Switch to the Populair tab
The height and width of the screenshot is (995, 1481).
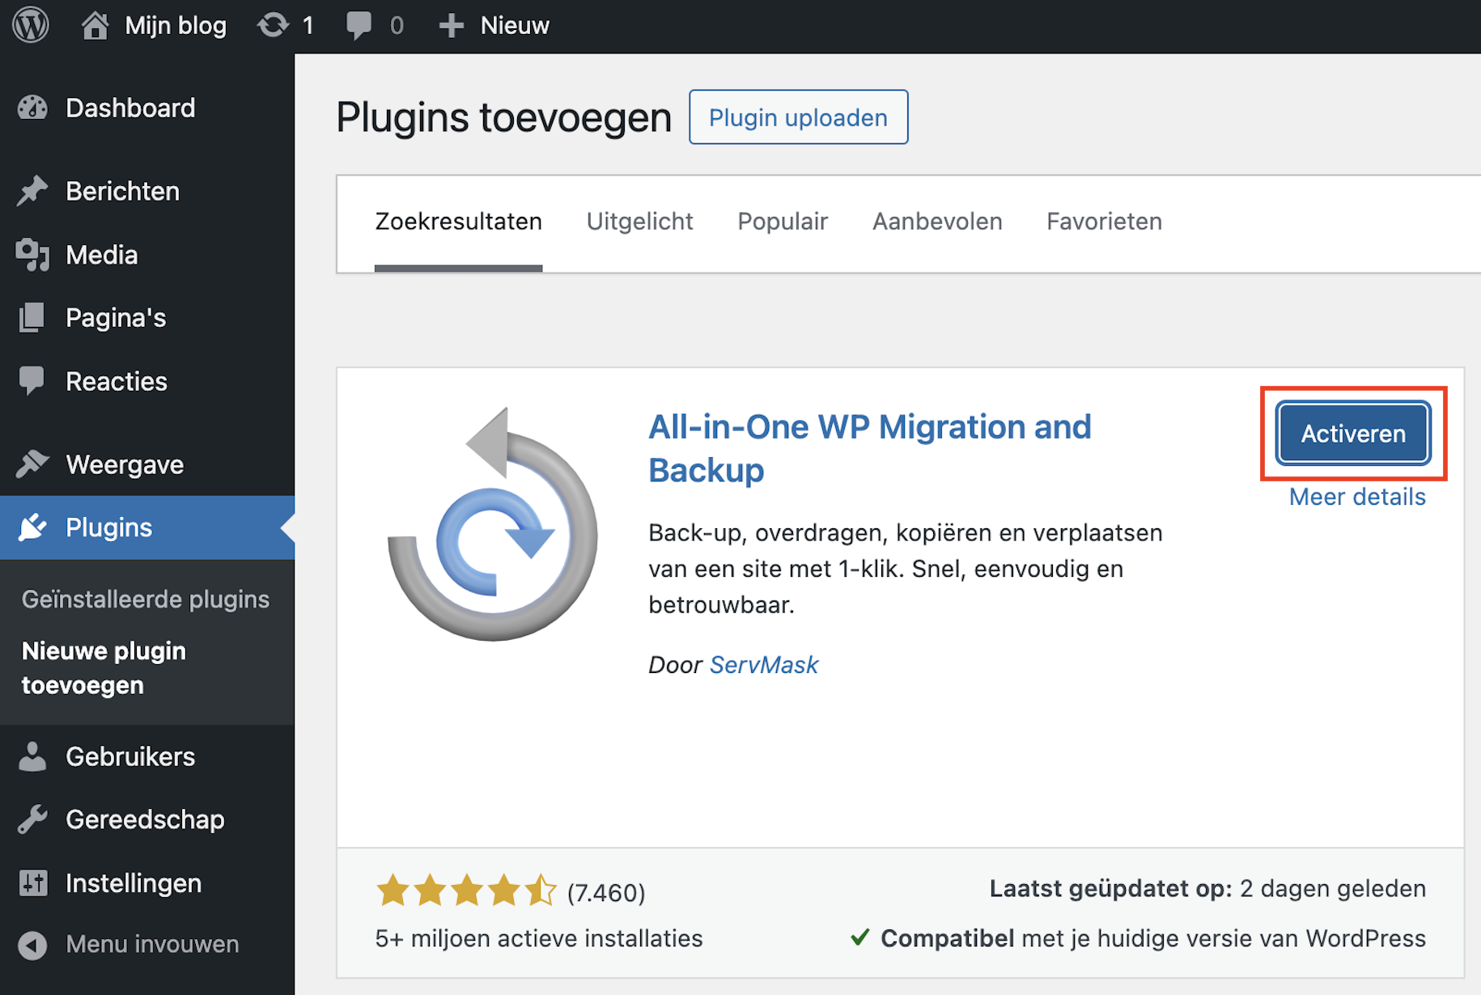(x=782, y=222)
